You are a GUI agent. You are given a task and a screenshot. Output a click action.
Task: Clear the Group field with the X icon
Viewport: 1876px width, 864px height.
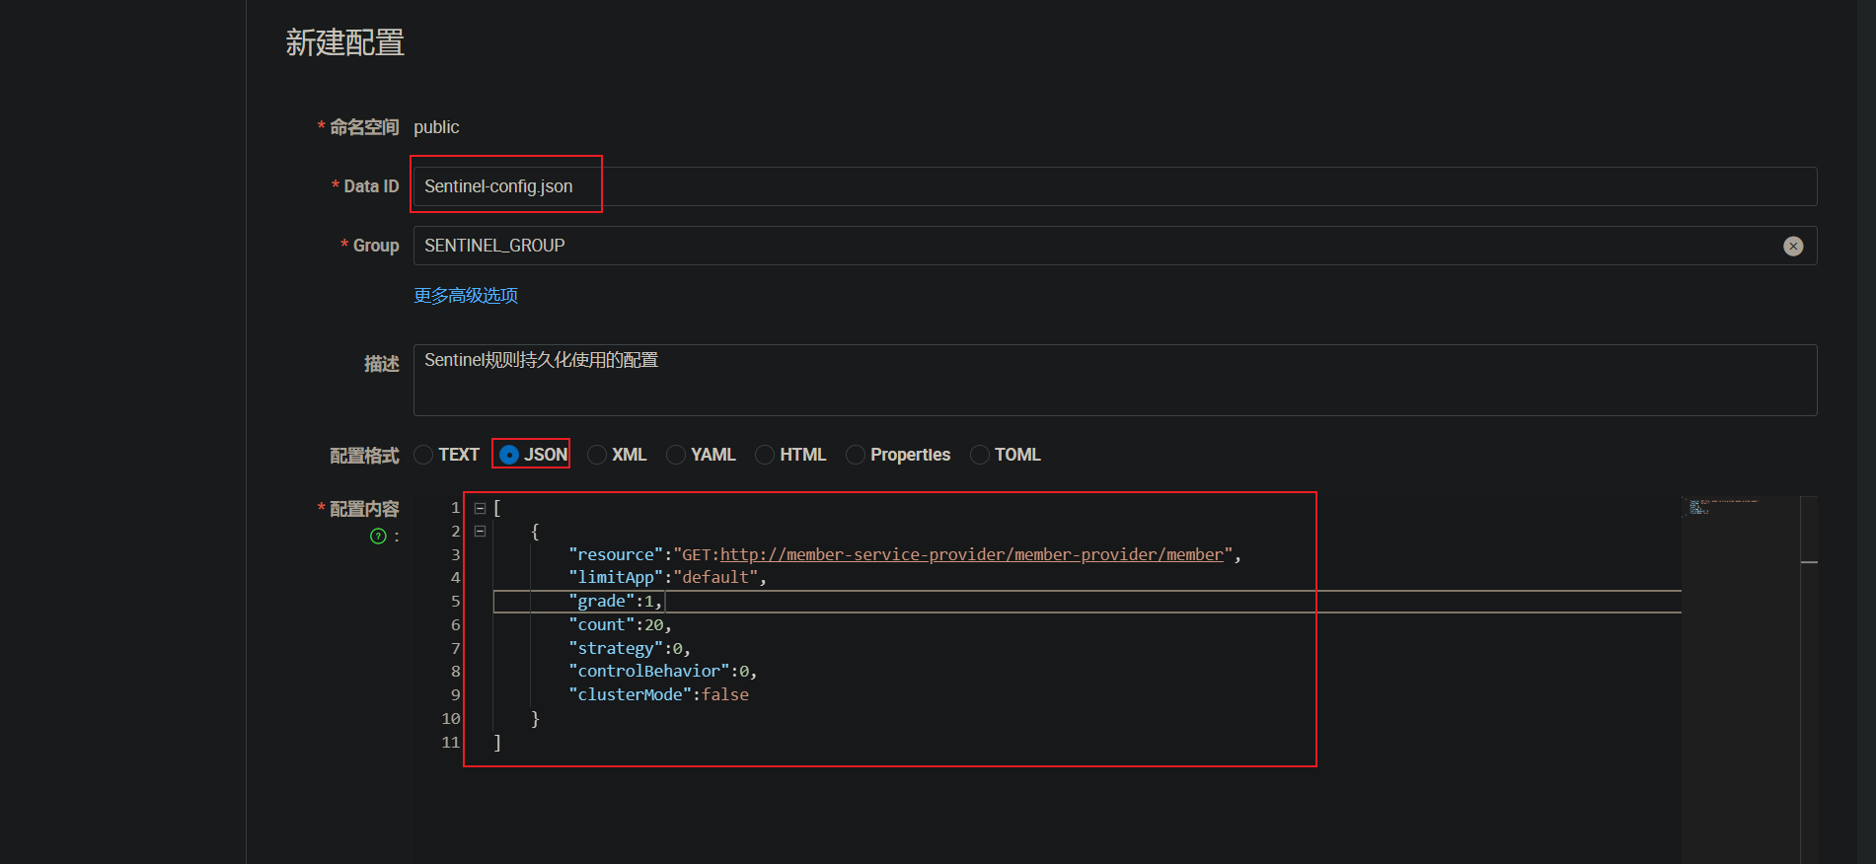pyautogui.click(x=1792, y=246)
